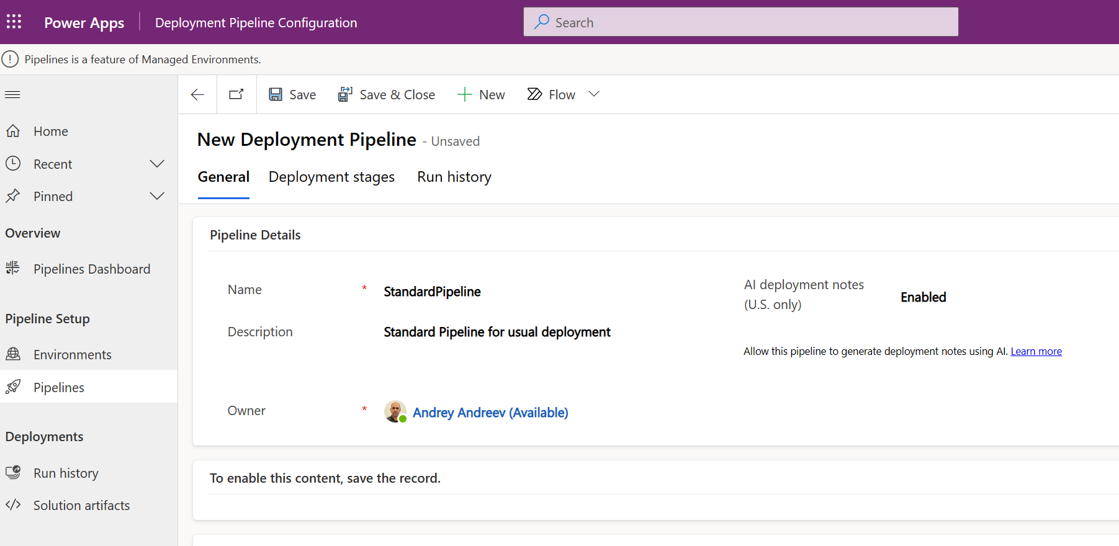The image size is (1119, 546).
Task: Toggle AI deployment notes Enabled value
Action: tap(923, 297)
